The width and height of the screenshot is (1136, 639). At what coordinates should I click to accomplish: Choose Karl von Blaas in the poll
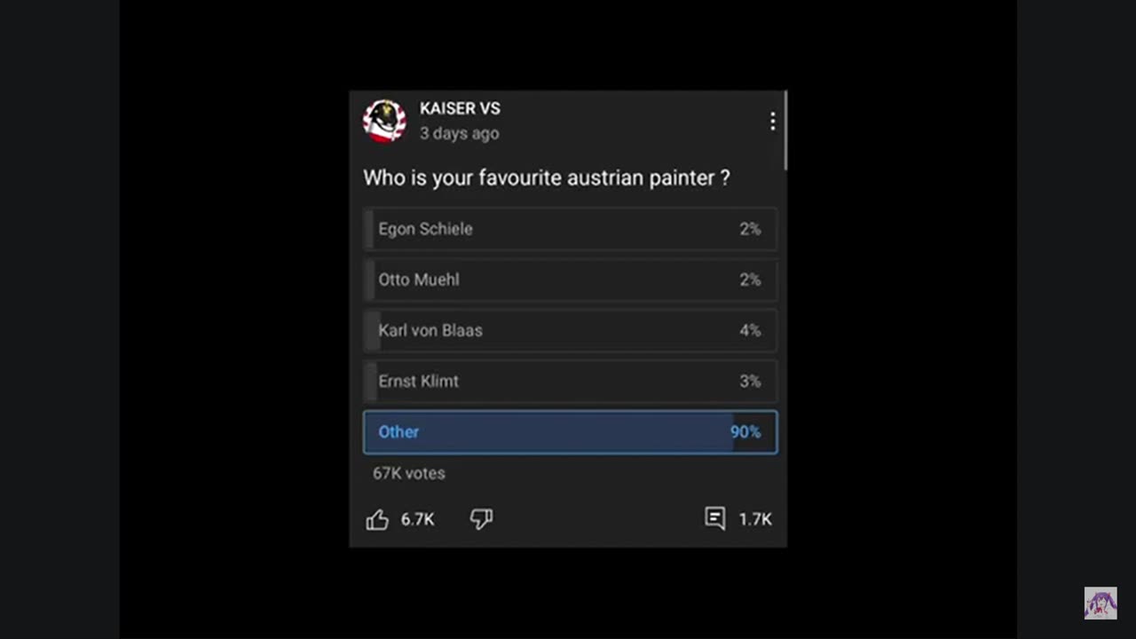tap(570, 330)
